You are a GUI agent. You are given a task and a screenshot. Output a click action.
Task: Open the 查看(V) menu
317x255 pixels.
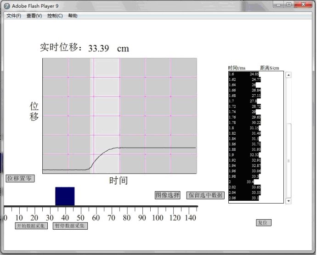(x=34, y=16)
